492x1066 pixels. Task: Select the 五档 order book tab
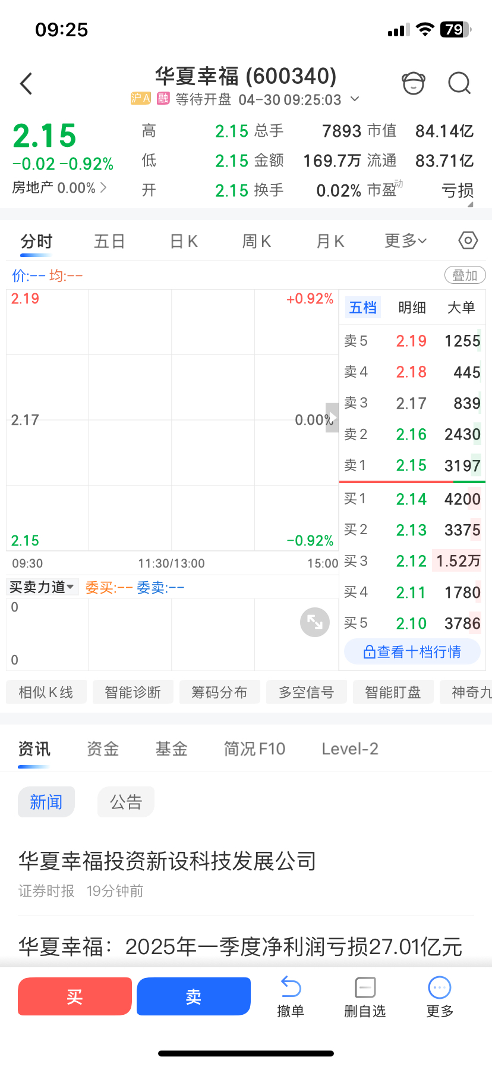(x=363, y=308)
